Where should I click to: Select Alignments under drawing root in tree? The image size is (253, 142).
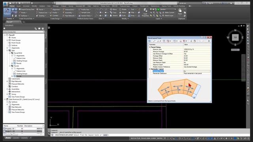coord(15,48)
